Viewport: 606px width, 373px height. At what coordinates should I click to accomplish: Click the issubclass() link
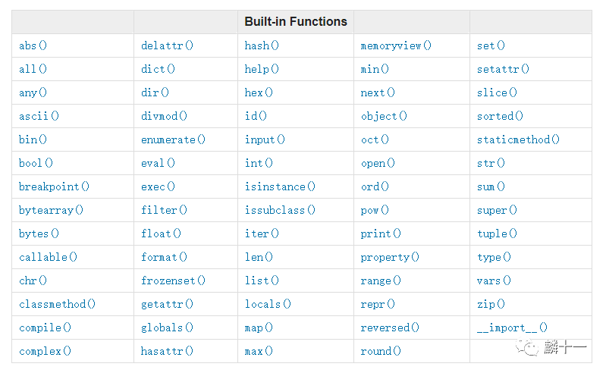tap(280, 210)
